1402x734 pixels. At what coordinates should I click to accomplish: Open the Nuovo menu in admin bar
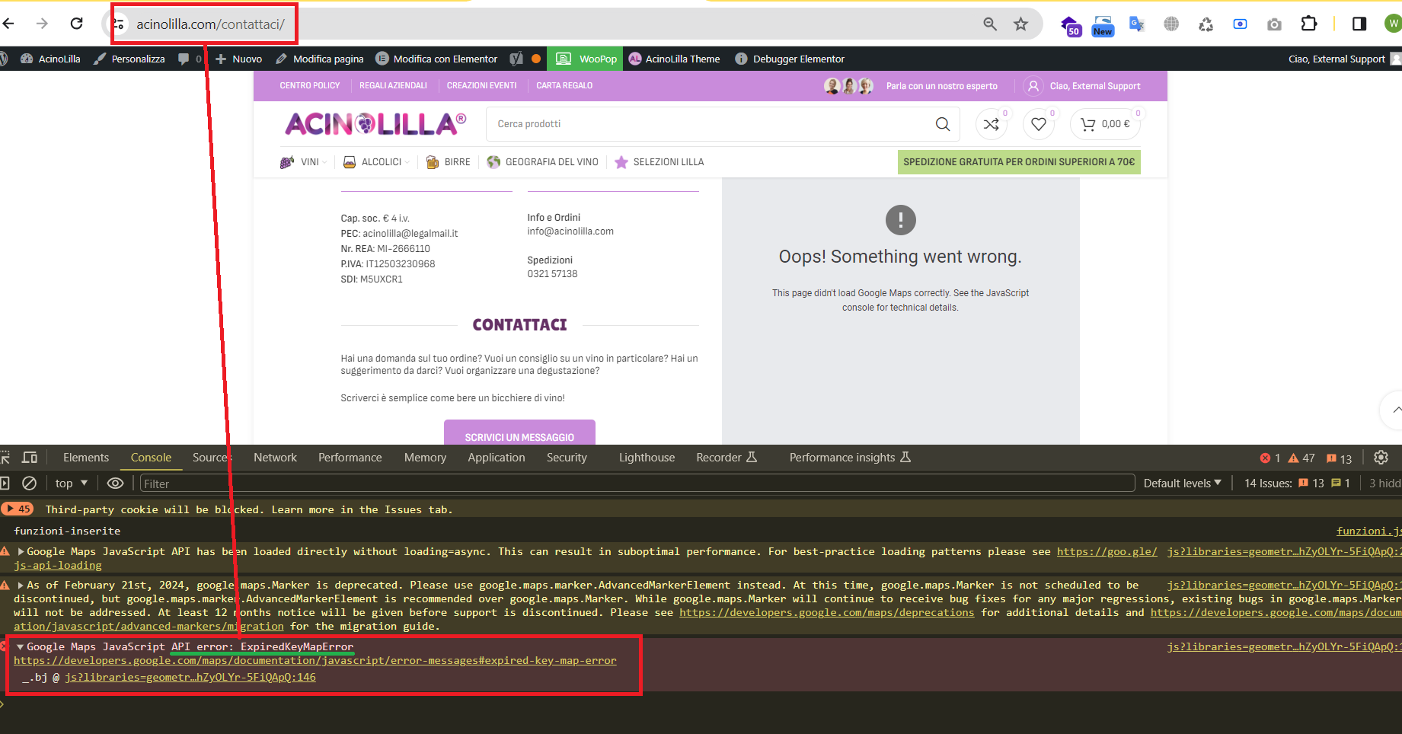point(239,59)
